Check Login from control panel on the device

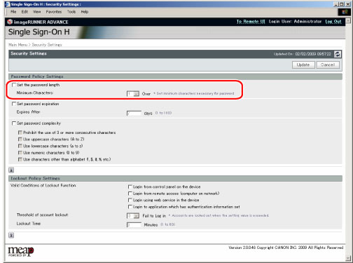pos(130,187)
